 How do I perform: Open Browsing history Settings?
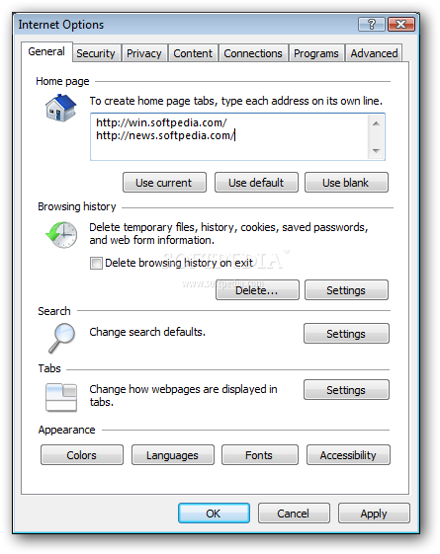(346, 290)
